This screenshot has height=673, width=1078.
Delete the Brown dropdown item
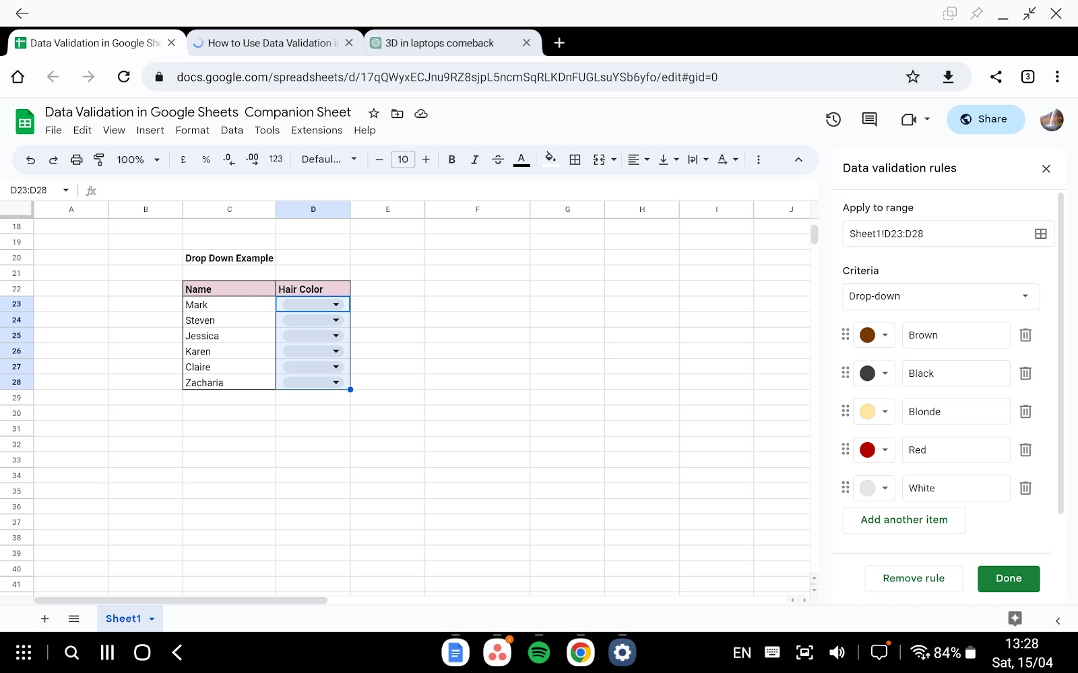click(1025, 335)
